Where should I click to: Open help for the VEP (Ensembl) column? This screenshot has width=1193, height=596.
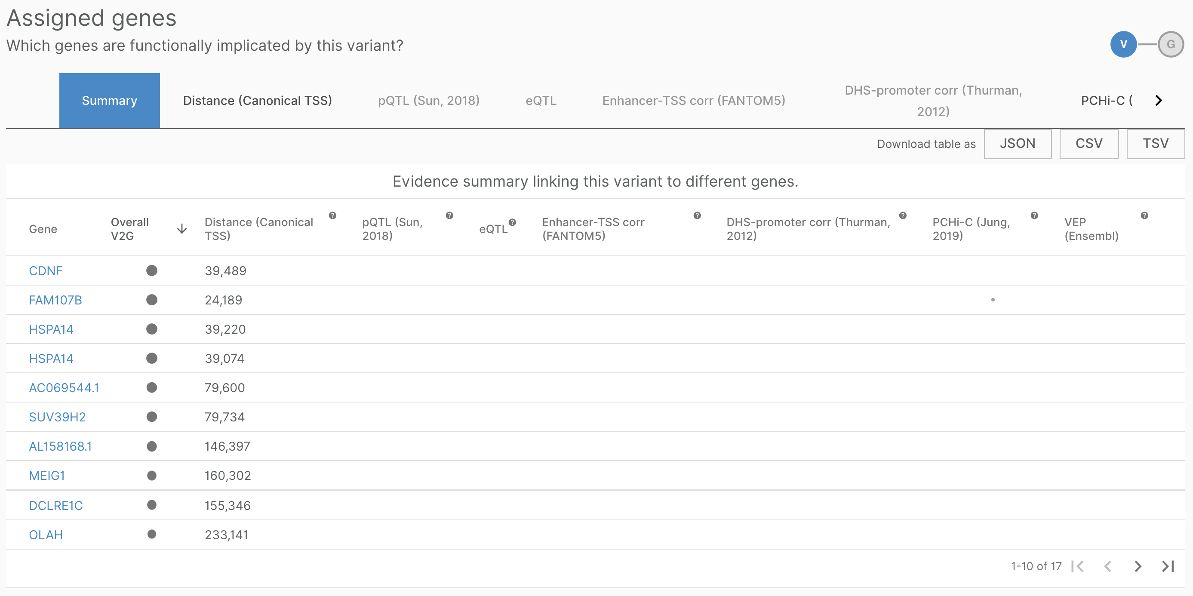[x=1144, y=215]
